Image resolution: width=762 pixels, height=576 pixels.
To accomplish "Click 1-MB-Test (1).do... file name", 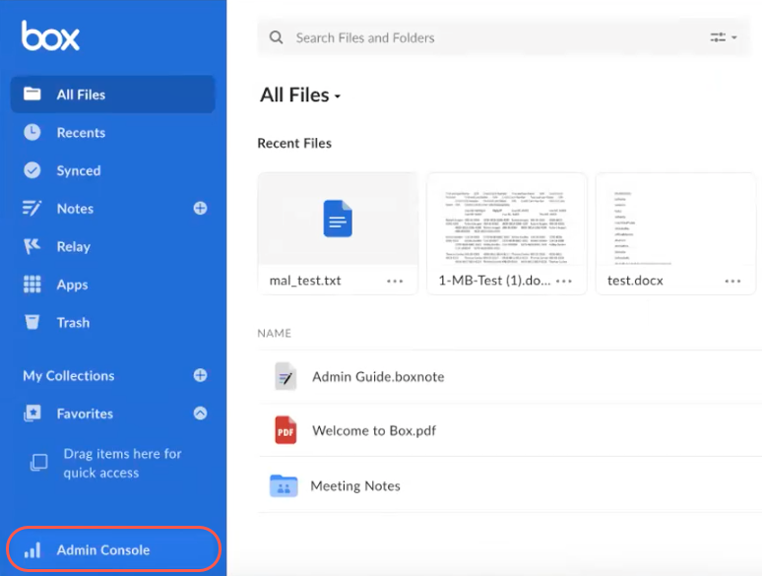I will coord(494,281).
